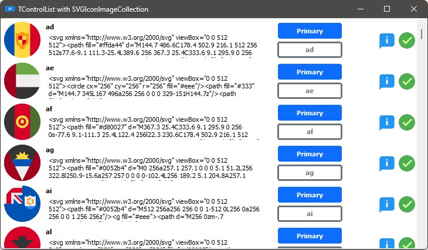Open the info bubble for the ae row

386,81
